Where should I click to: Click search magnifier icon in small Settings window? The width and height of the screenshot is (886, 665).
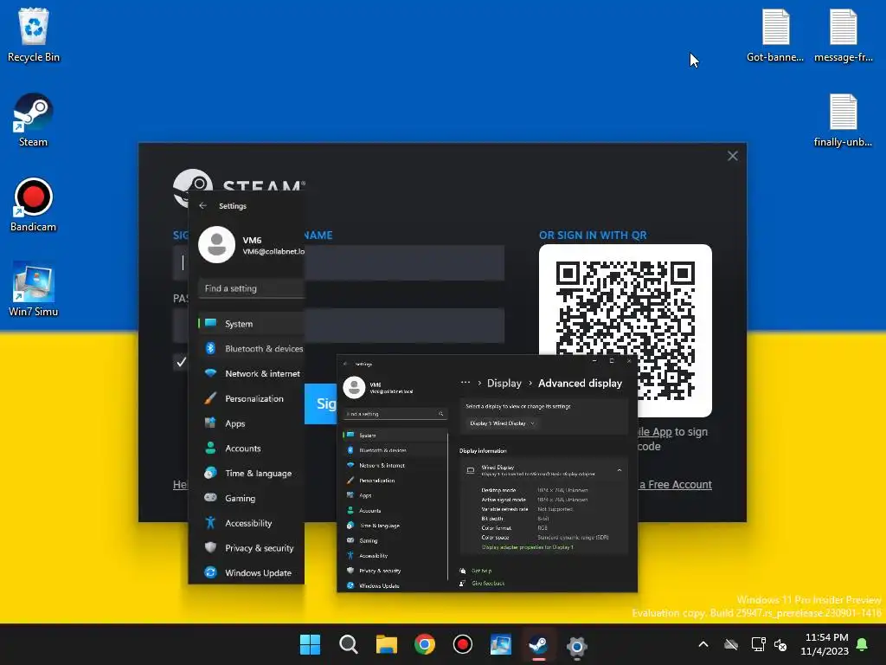(440, 414)
